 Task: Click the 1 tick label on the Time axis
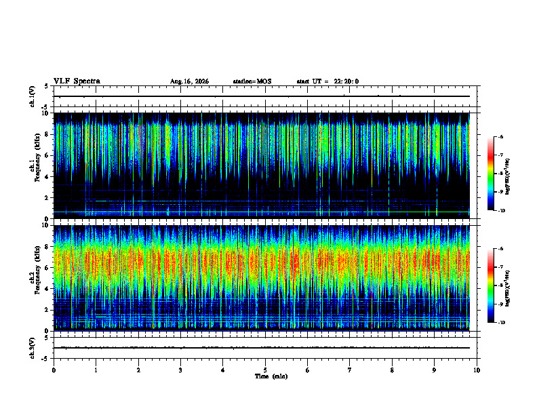tap(96, 370)
